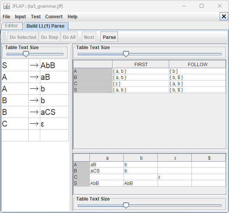Screen dimensions: 229x213
Task: Select the Build LL(1) Parse tab
Action: [x=45, y=26]
